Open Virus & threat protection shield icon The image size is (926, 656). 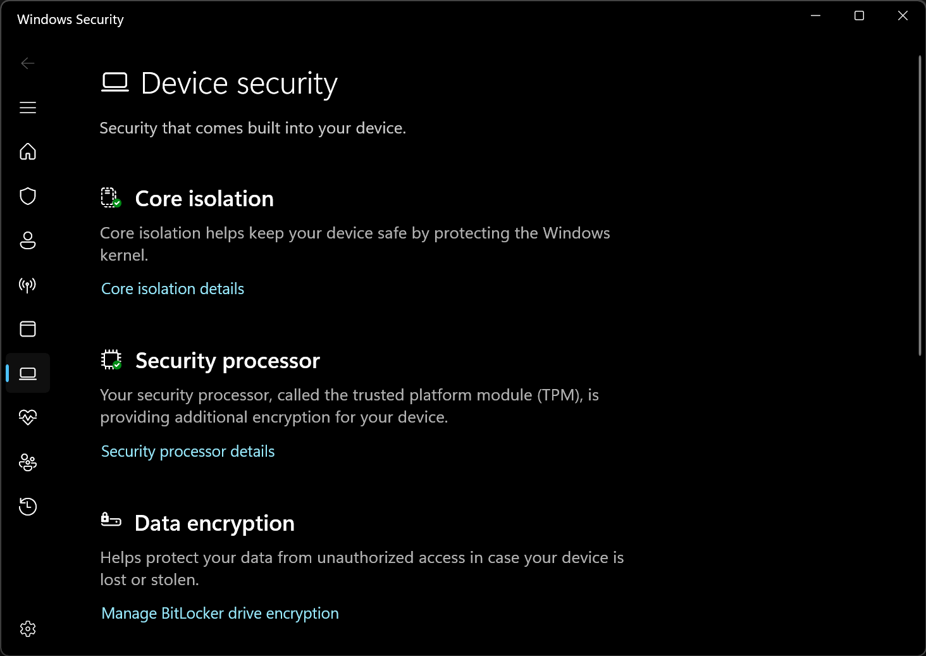tap(28, 196)
